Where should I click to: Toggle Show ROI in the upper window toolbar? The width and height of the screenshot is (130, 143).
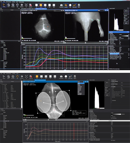click(75, 5)
